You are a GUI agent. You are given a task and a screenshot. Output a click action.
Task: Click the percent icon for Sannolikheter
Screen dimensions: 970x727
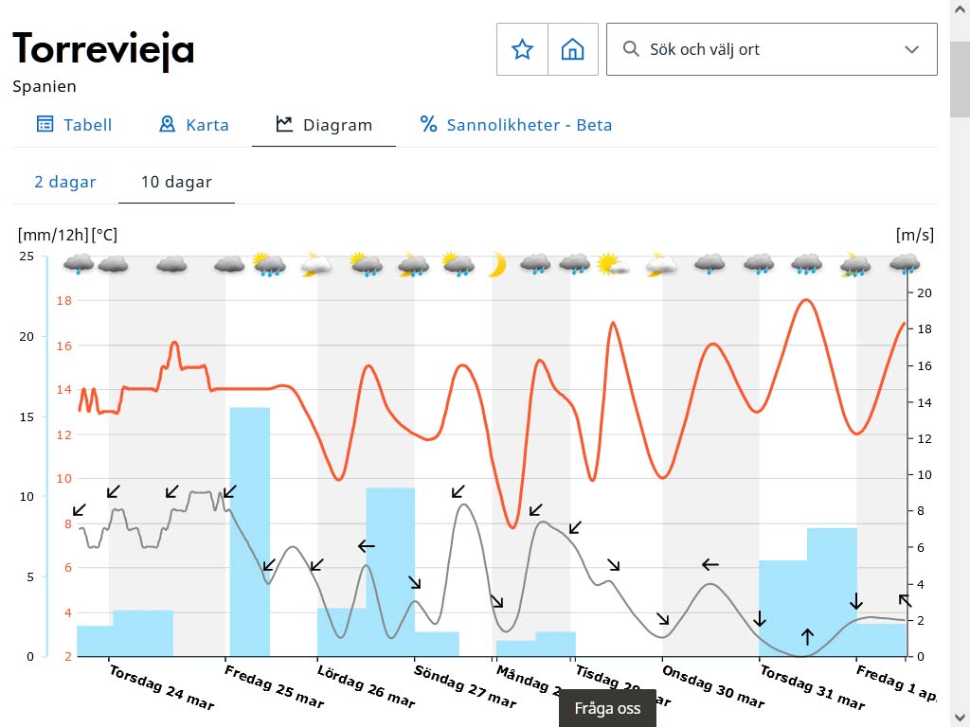[x=429, y=124]
